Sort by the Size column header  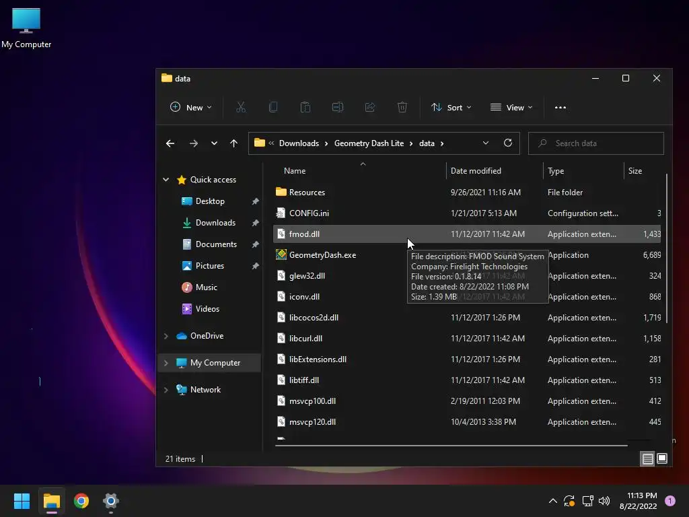635,170
